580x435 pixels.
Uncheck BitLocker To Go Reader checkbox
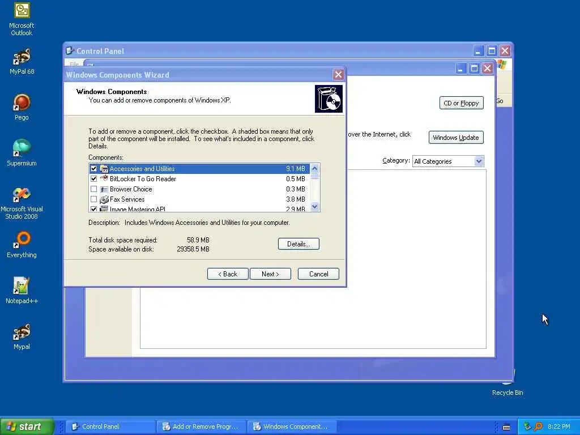point(93,178)
